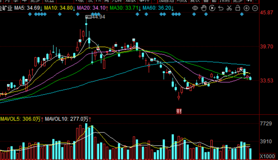Click the X1000 volume unit label
This screenshot has height=160, width=278.
coord(267,156)
